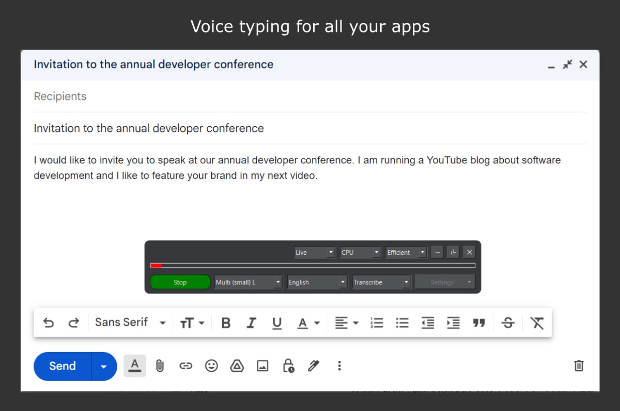Screen dimensions: 620x411
Task: Insert a bulleted list
Action: [402, 323]
